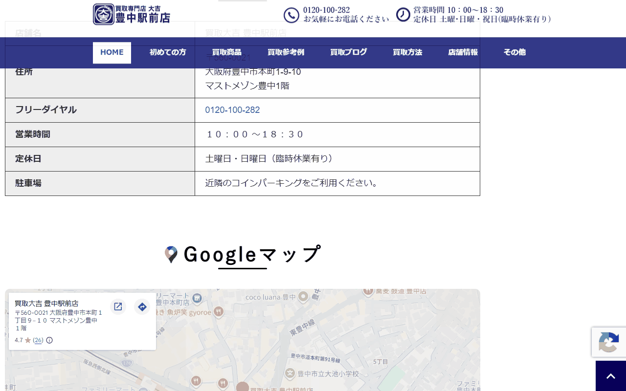Go to 買取ブログ page

tap(348, 52)
